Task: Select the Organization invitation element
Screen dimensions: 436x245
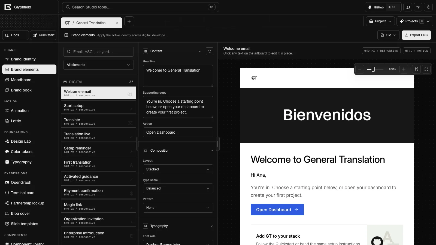Action: tap(98, 220)
